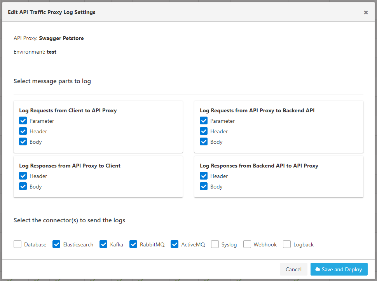This screenshot has height=281, width=377.
Task: Uncheck Header under Log Requests from Client
Action: (23, 131)
